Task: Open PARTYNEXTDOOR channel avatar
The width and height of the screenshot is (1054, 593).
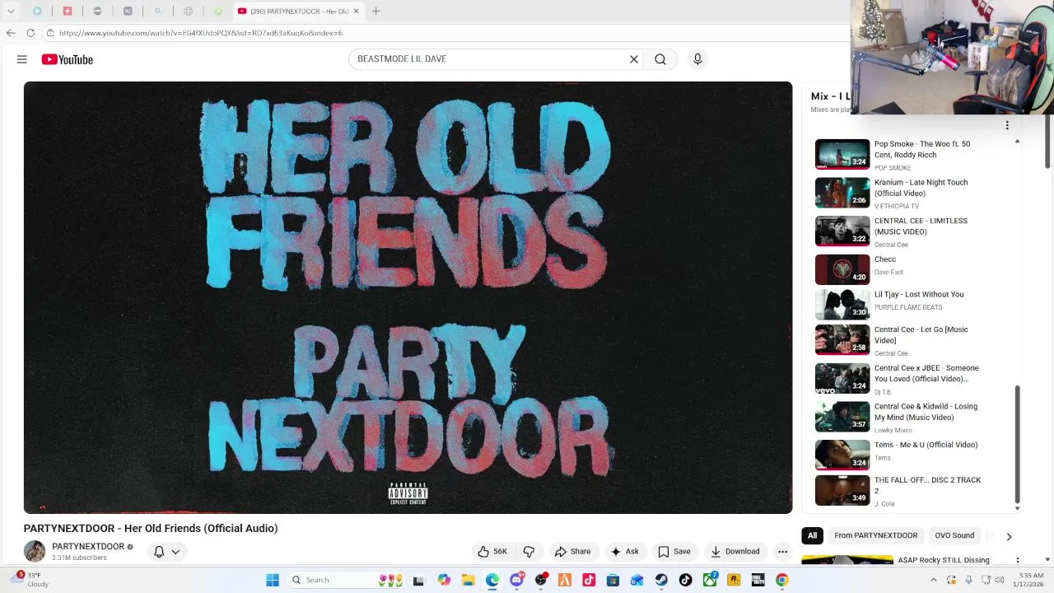Action: coord(35,551)
